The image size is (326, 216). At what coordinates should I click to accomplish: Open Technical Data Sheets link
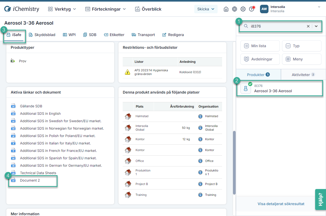(x=38, y=173)
